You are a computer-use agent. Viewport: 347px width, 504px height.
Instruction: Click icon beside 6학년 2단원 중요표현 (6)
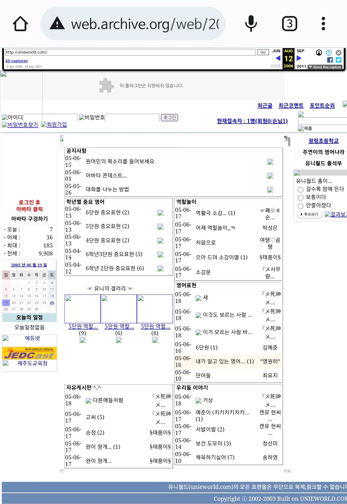tap(160, 268)
